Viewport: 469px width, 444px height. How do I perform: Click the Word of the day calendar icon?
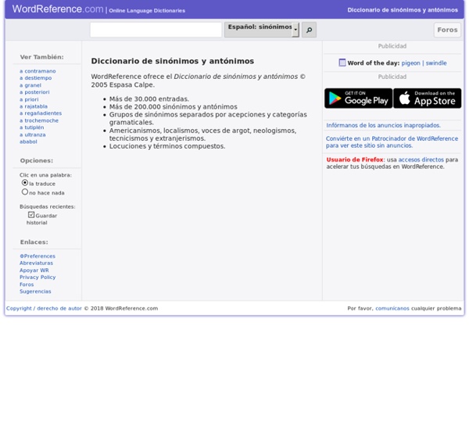[342, 63]
